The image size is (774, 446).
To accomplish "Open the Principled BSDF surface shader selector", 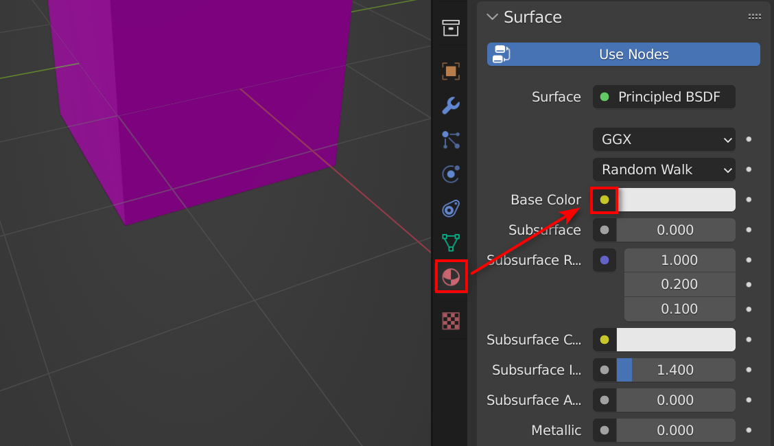I will pos(664,97).
